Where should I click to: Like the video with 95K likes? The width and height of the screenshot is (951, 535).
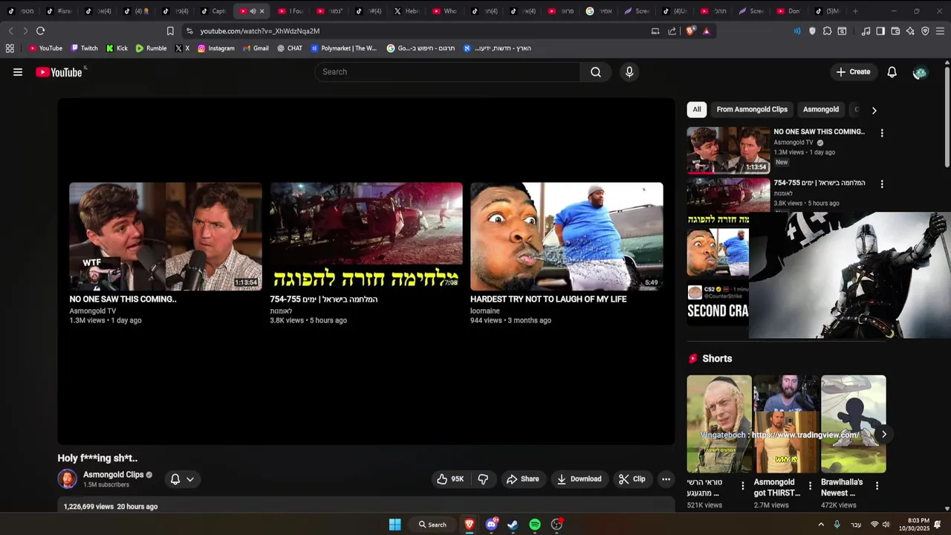click(450, 479)
